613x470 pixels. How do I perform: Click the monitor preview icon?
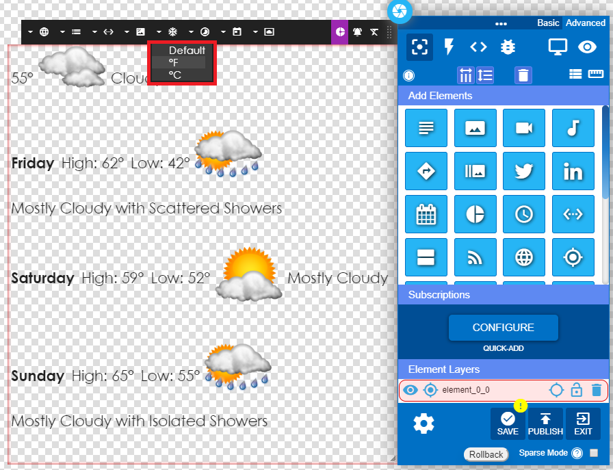click(558, 47)
